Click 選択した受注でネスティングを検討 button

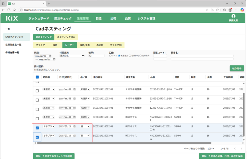[x=54, y=156]
